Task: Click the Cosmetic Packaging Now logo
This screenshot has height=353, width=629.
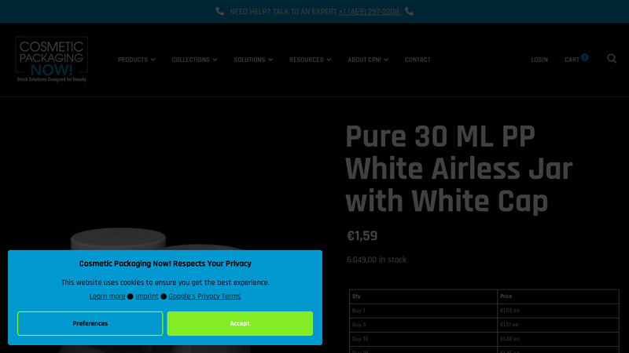Action: (x=52, y=60)
